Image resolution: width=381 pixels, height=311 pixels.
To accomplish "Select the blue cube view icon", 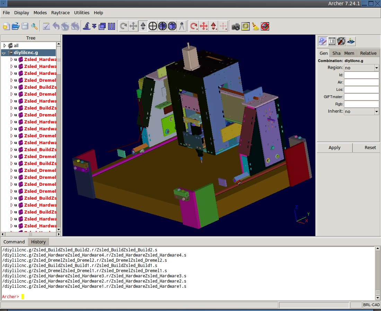I will pos(172,26).
